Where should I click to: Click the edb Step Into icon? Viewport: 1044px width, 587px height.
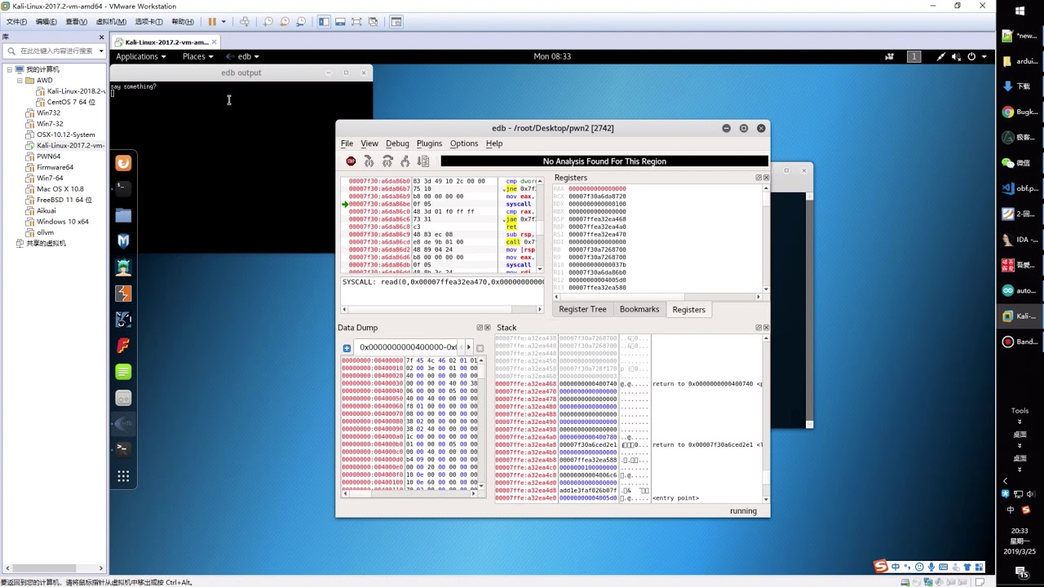point(369,161)
